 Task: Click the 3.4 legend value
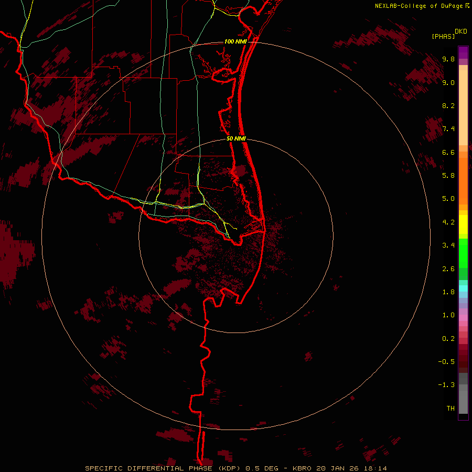click(448, 245)
